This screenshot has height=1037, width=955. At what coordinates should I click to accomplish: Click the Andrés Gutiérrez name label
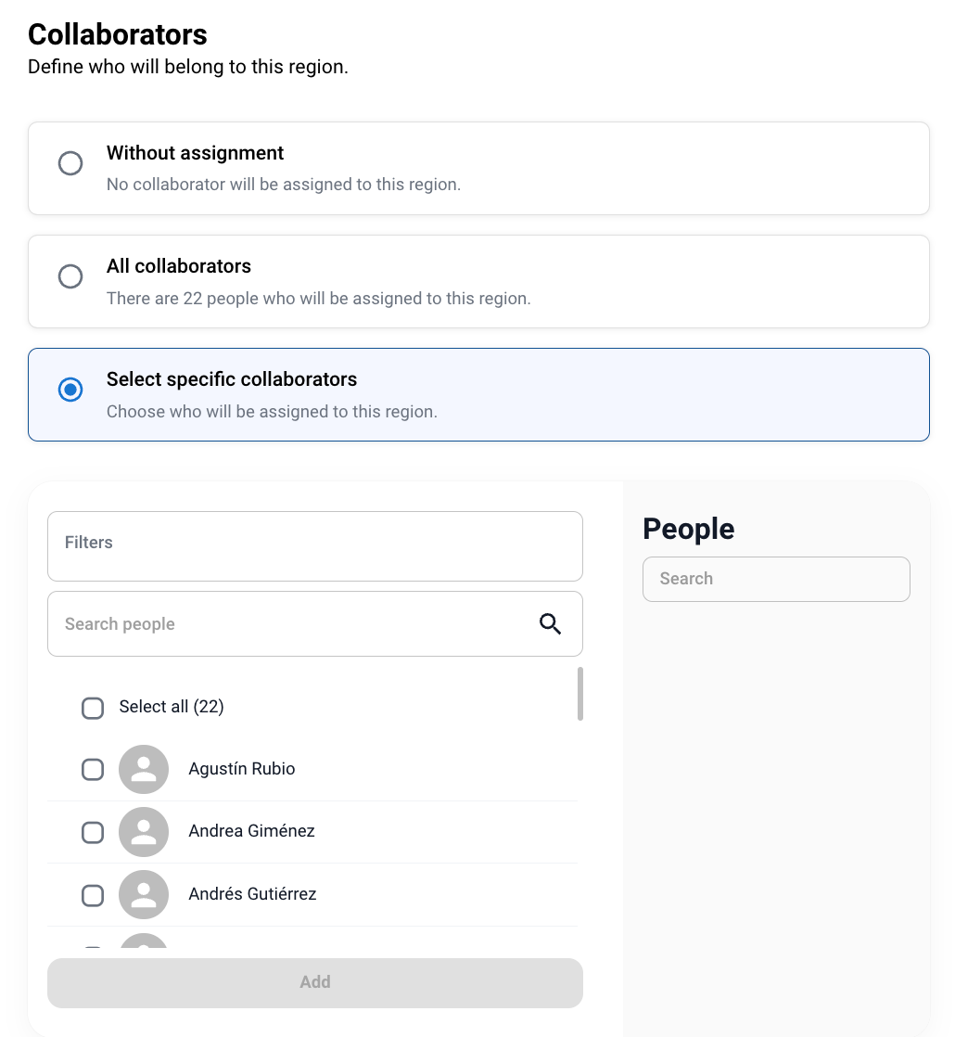(x=252, y=894)
